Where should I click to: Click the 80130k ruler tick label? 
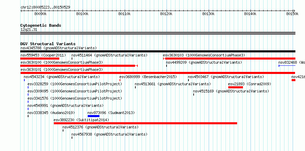tap(209, 14)
